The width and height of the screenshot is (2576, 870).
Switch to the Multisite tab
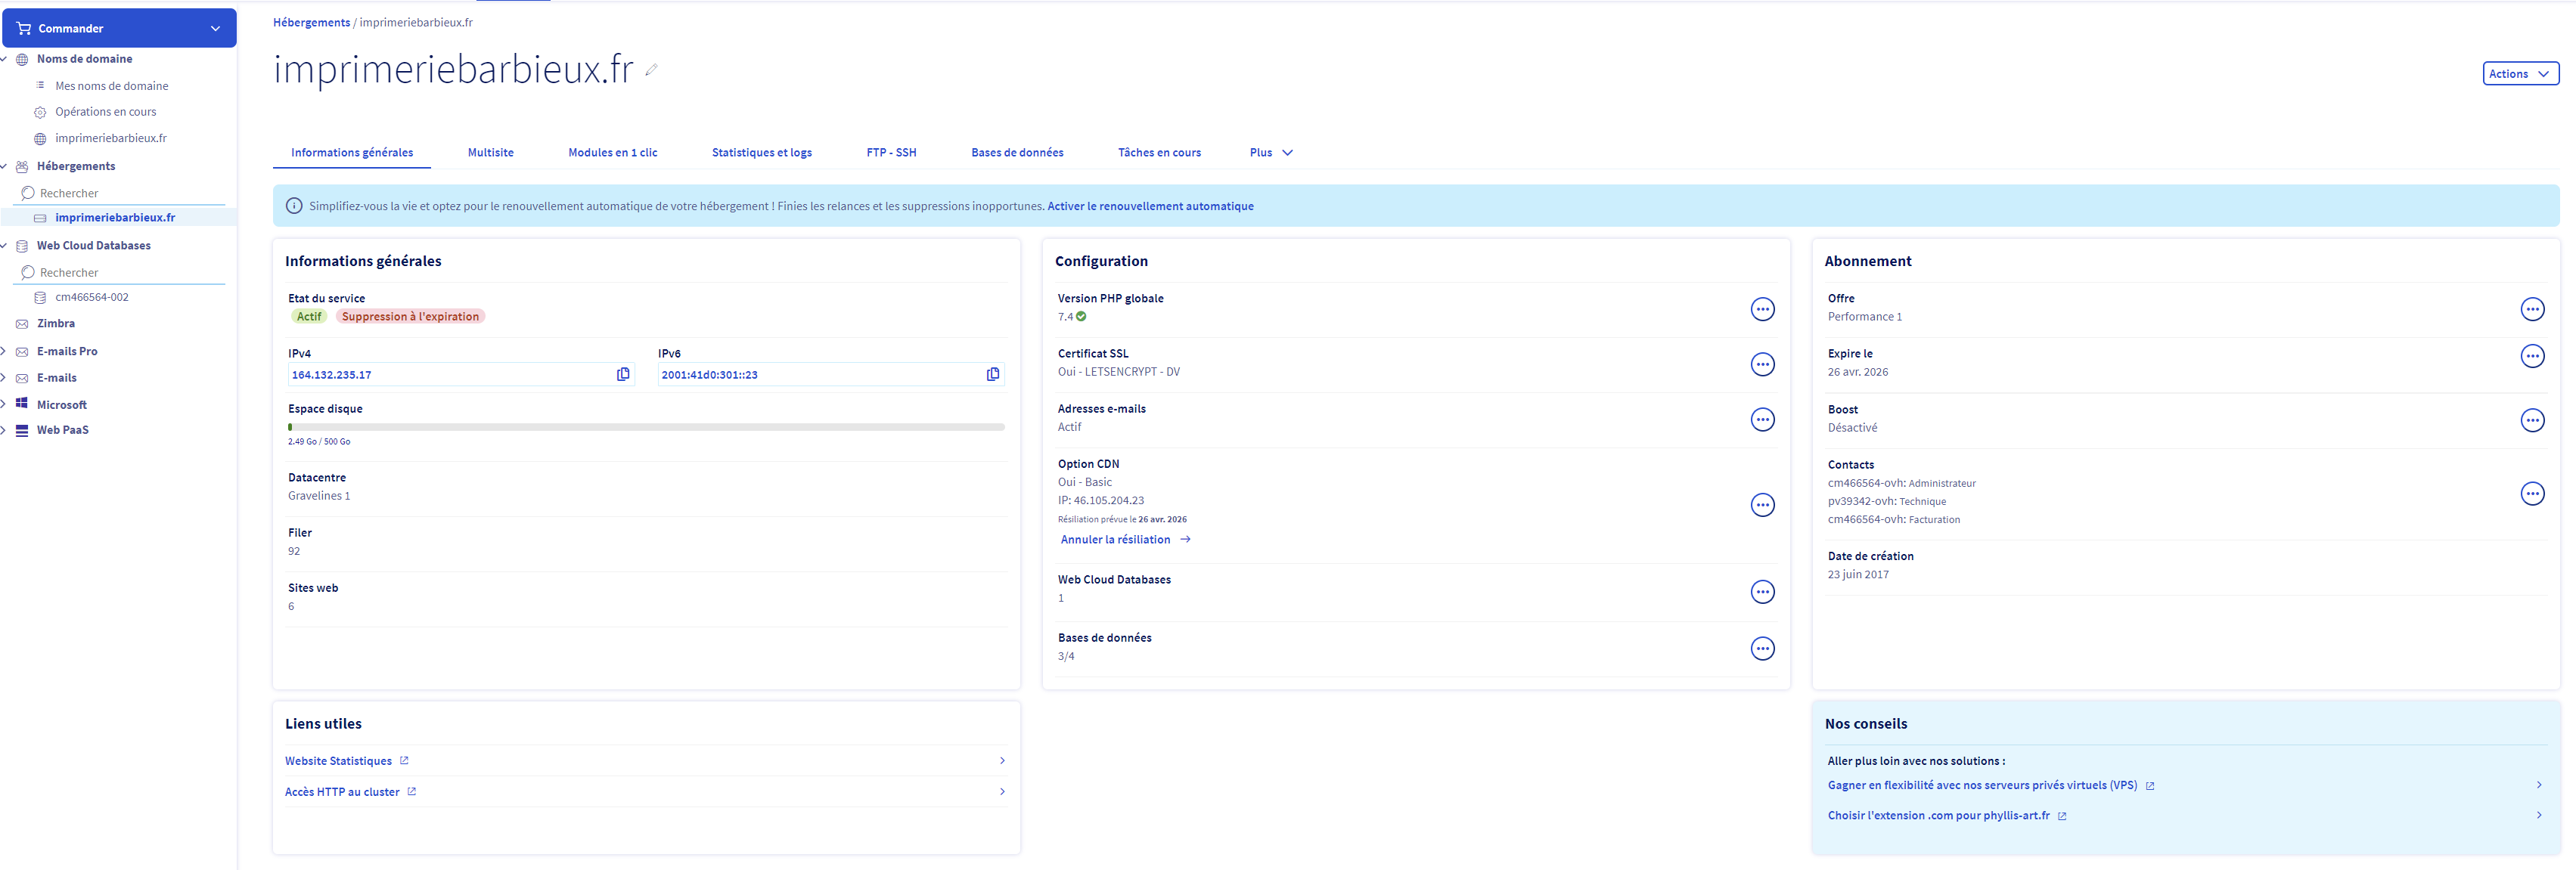coord(490,153)
